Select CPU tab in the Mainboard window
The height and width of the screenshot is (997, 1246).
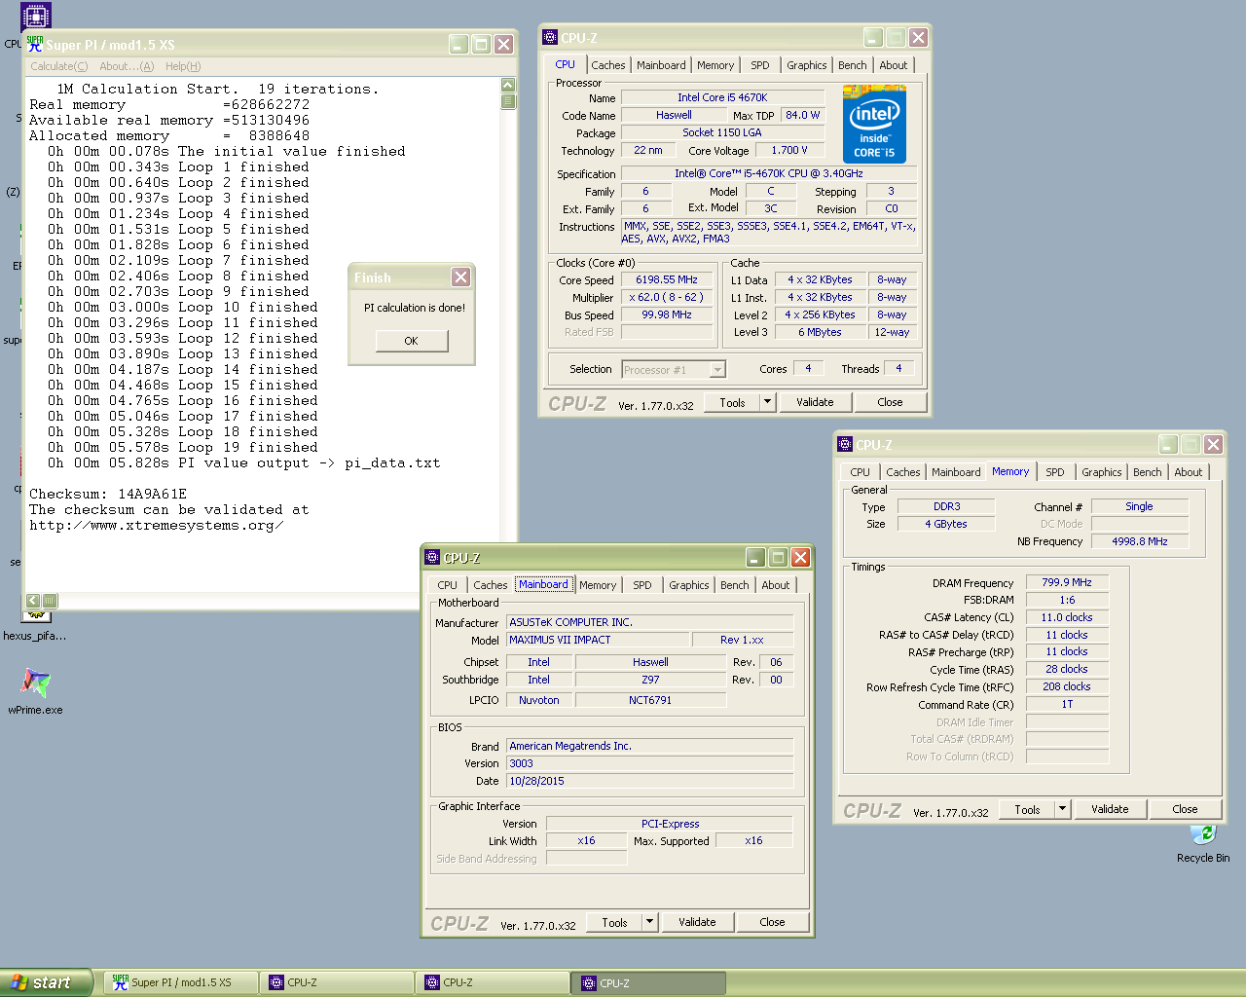pos(448,585)
